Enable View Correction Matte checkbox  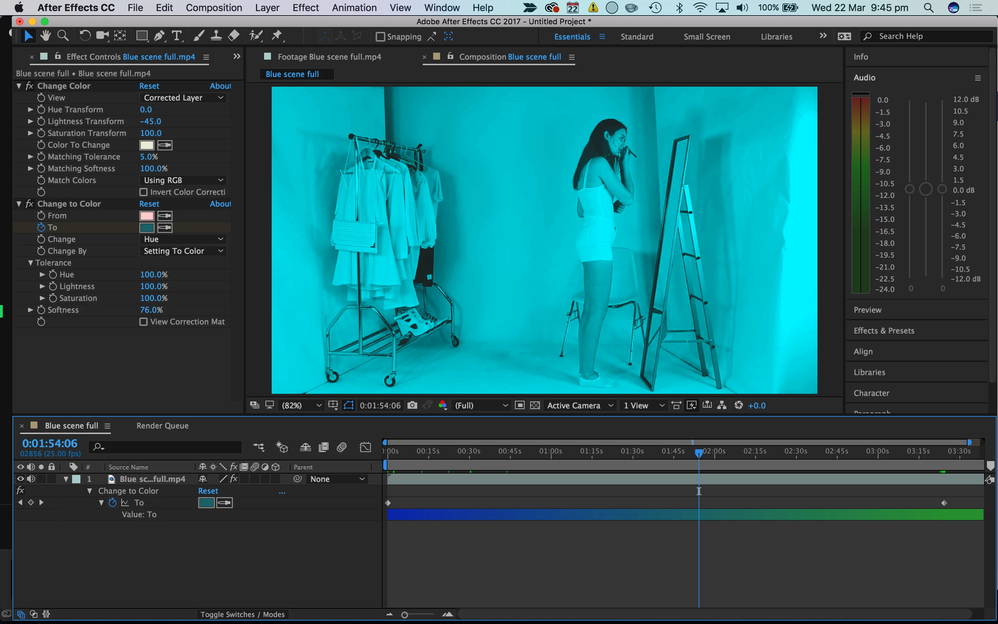(x=143, y=321)
